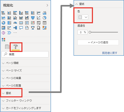Select the Power Automate visual
Screen dimensions: 124x112
click(x=9, y=33)
